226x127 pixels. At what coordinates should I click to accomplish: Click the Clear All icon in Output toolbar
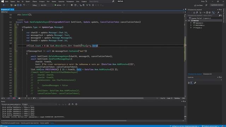click(x=69, y=104)
